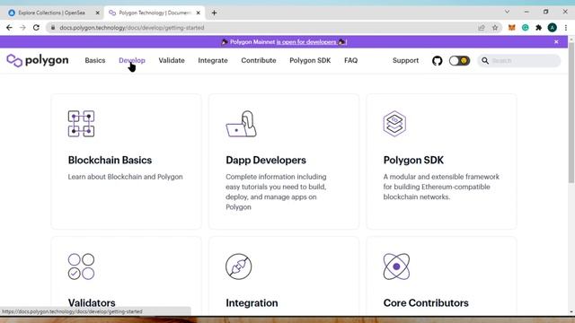
Task: Open the Integrate nav item
Action: tap(213, 60)
